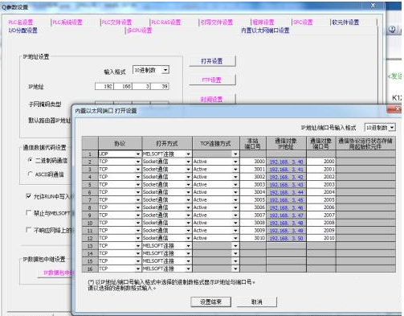The height and width of the screenshot is (316, 404).
Task: Click the FTP settings button
Action: [212, 80]
